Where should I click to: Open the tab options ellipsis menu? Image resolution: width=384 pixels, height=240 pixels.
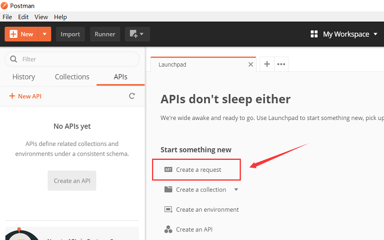click(x=281, y=64)
